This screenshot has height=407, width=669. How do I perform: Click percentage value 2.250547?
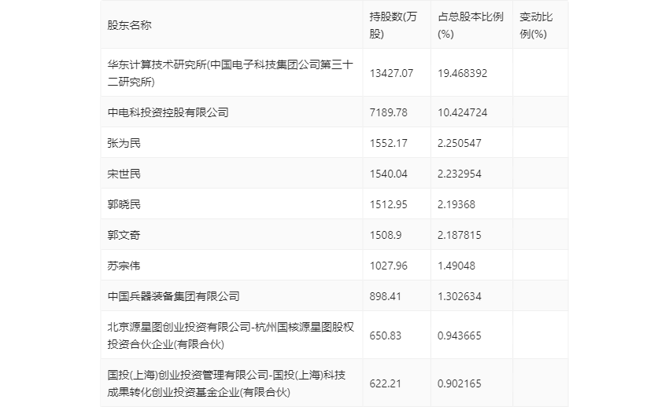pos(460,143)
